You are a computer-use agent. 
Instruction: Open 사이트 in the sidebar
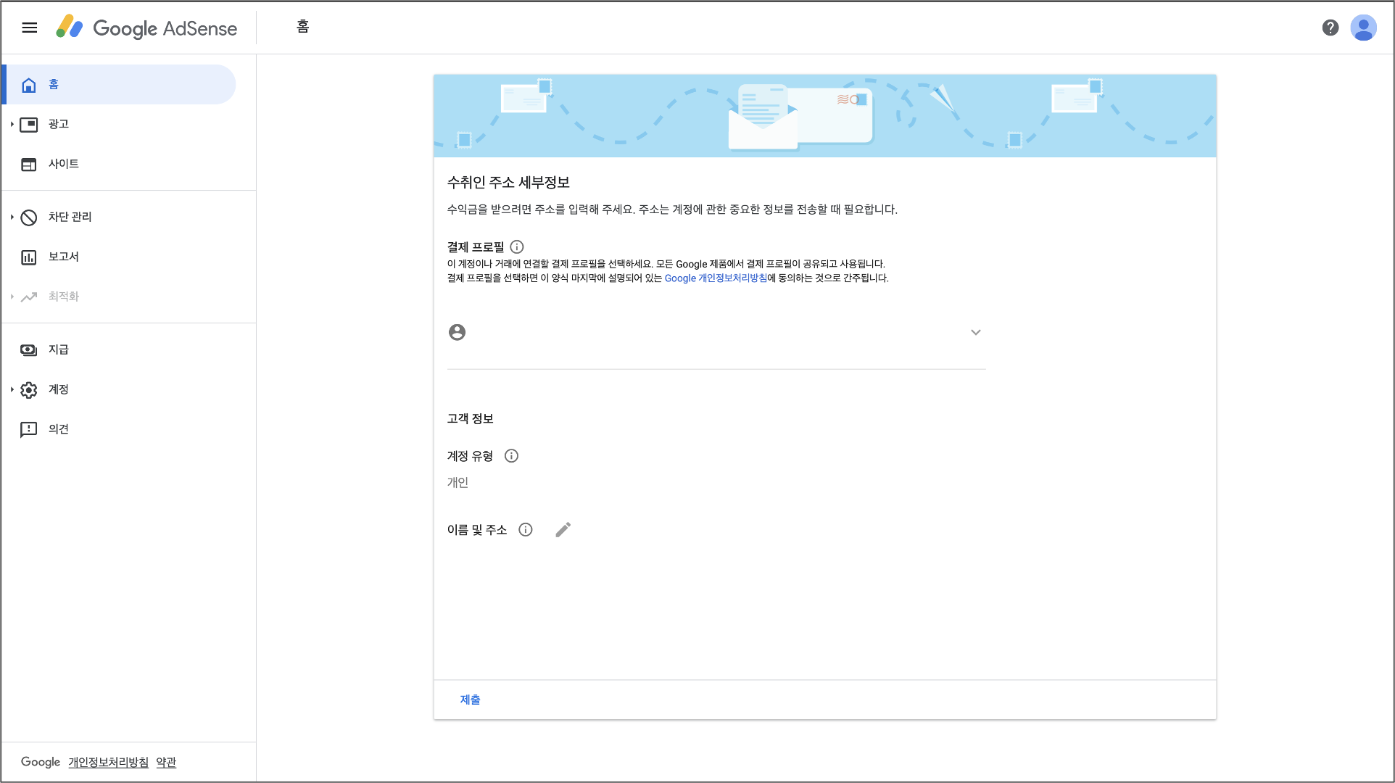pos(63,164)
